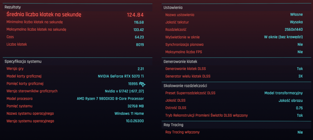This screenshot has height=140, width=313.
Task: Click 'Wersja systemu operacyjnego' label
Action: pyautogui.click(x=30, y=121)
